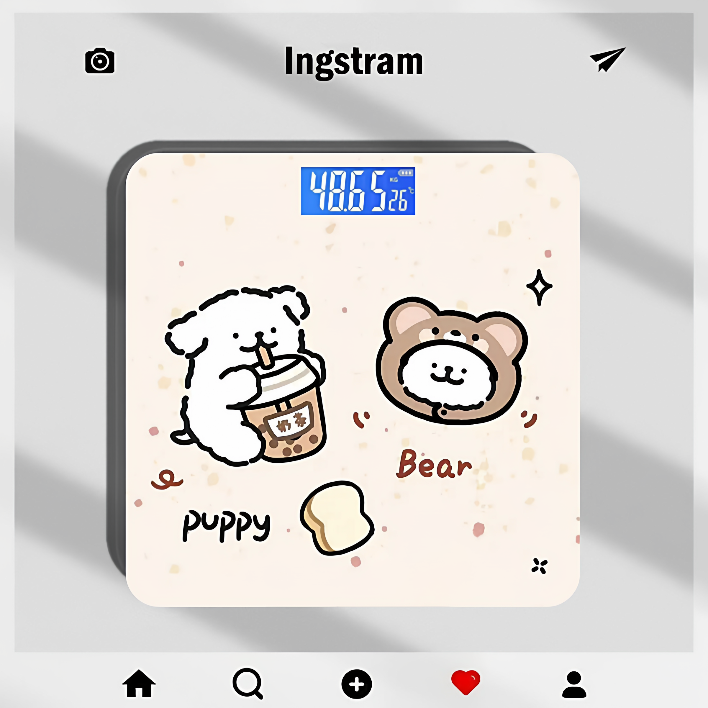Tap the add new post plus button
This screenshot has width=708, height=708.
click(357, 684)
